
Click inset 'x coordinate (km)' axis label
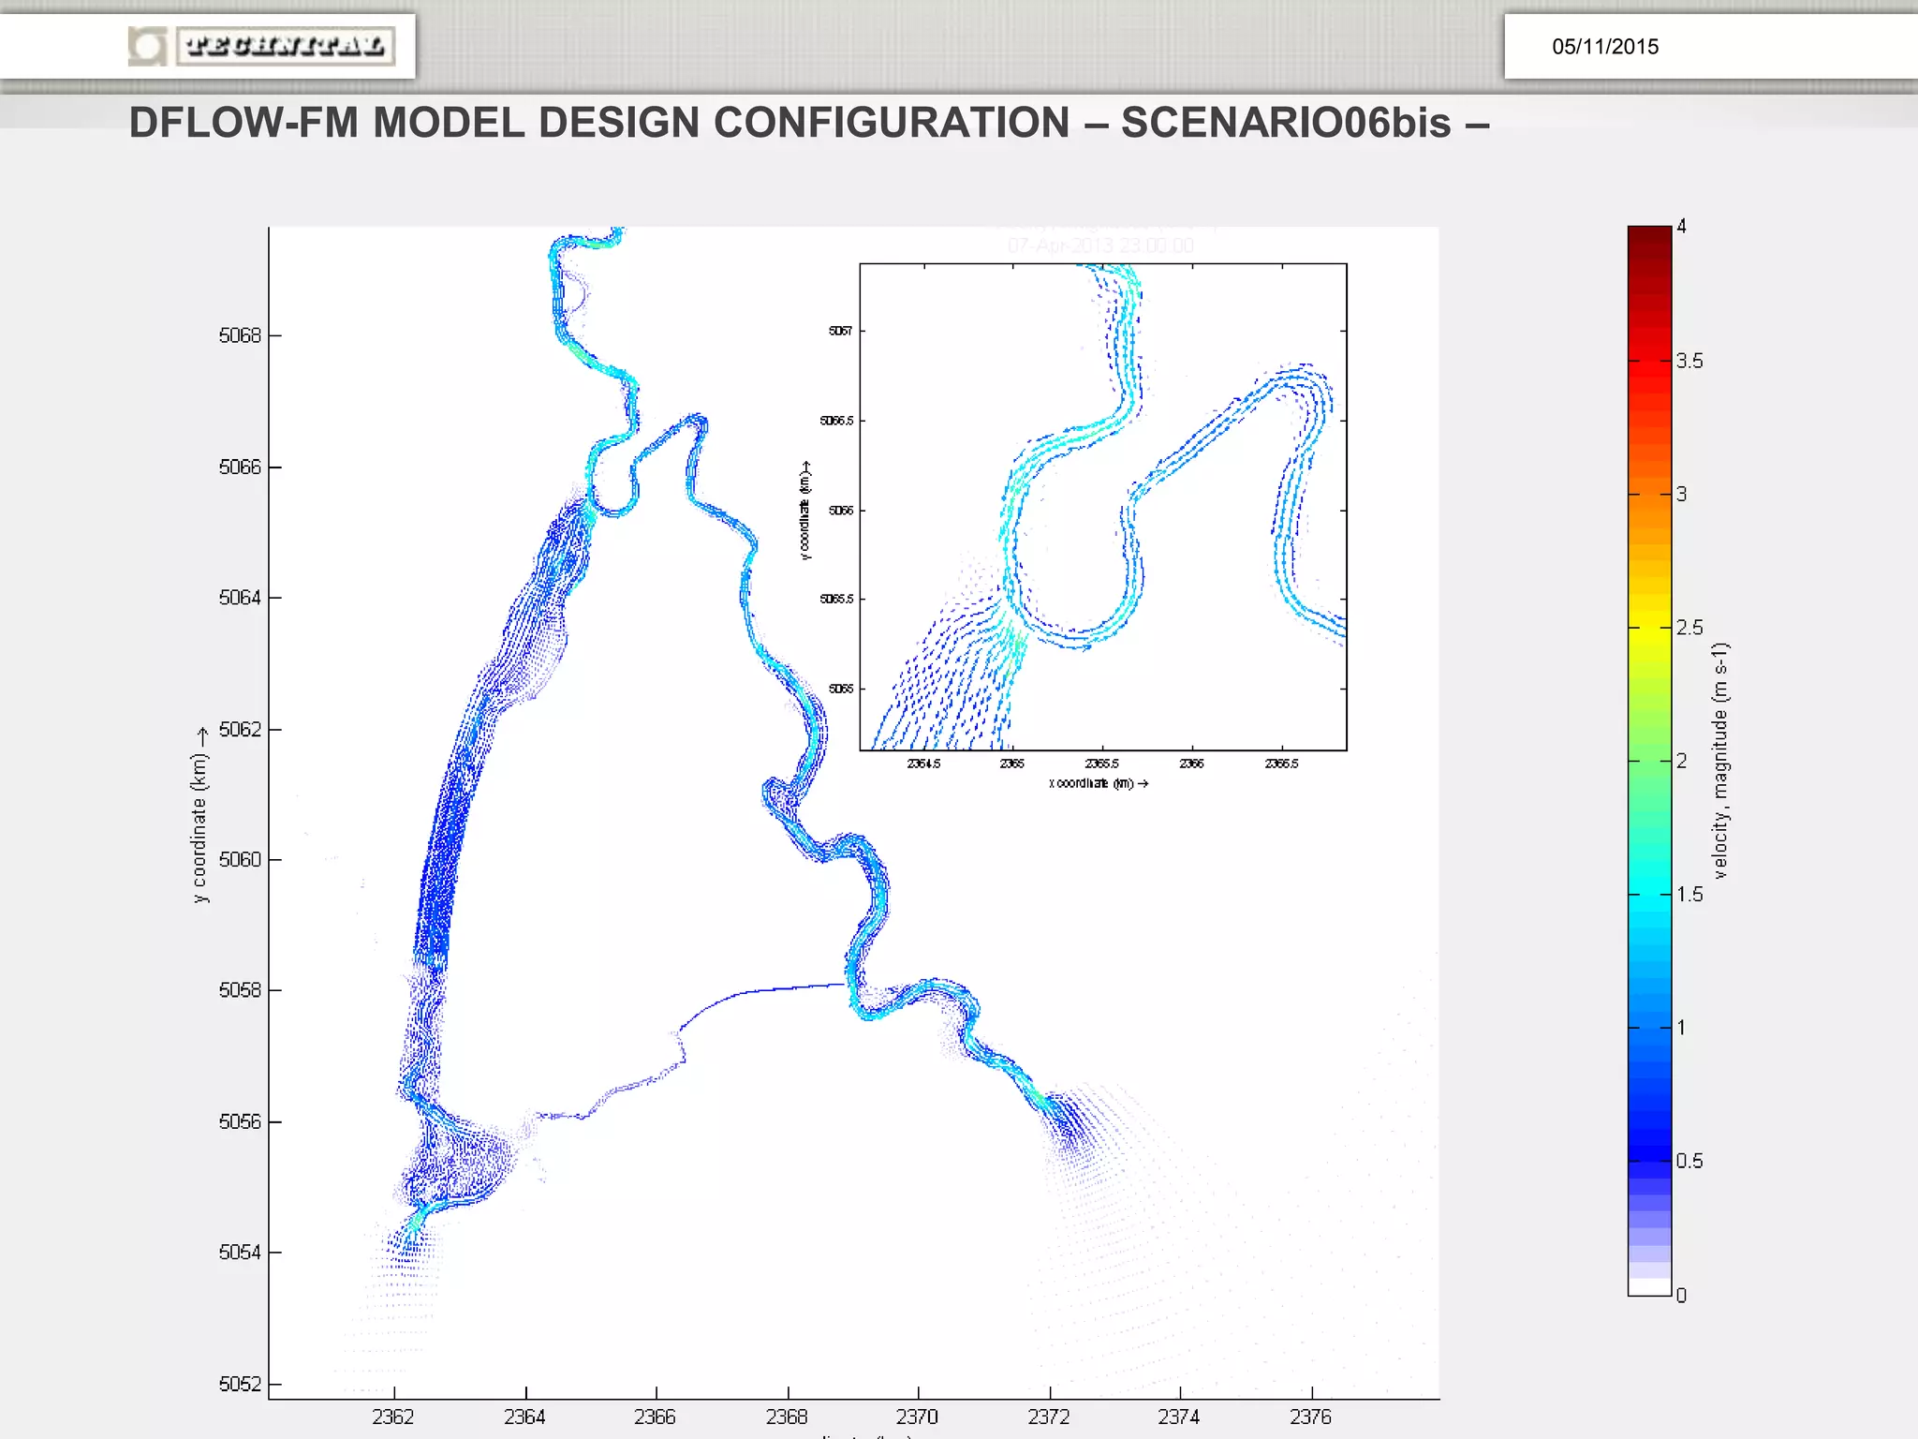(x=1099, y=783)
